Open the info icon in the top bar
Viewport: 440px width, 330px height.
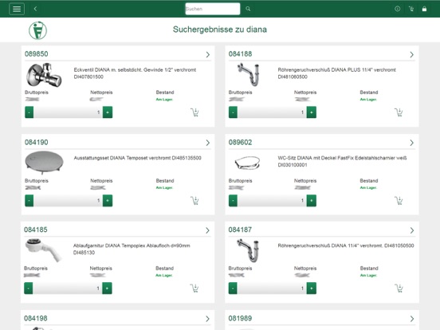click(x=397, y=9)
